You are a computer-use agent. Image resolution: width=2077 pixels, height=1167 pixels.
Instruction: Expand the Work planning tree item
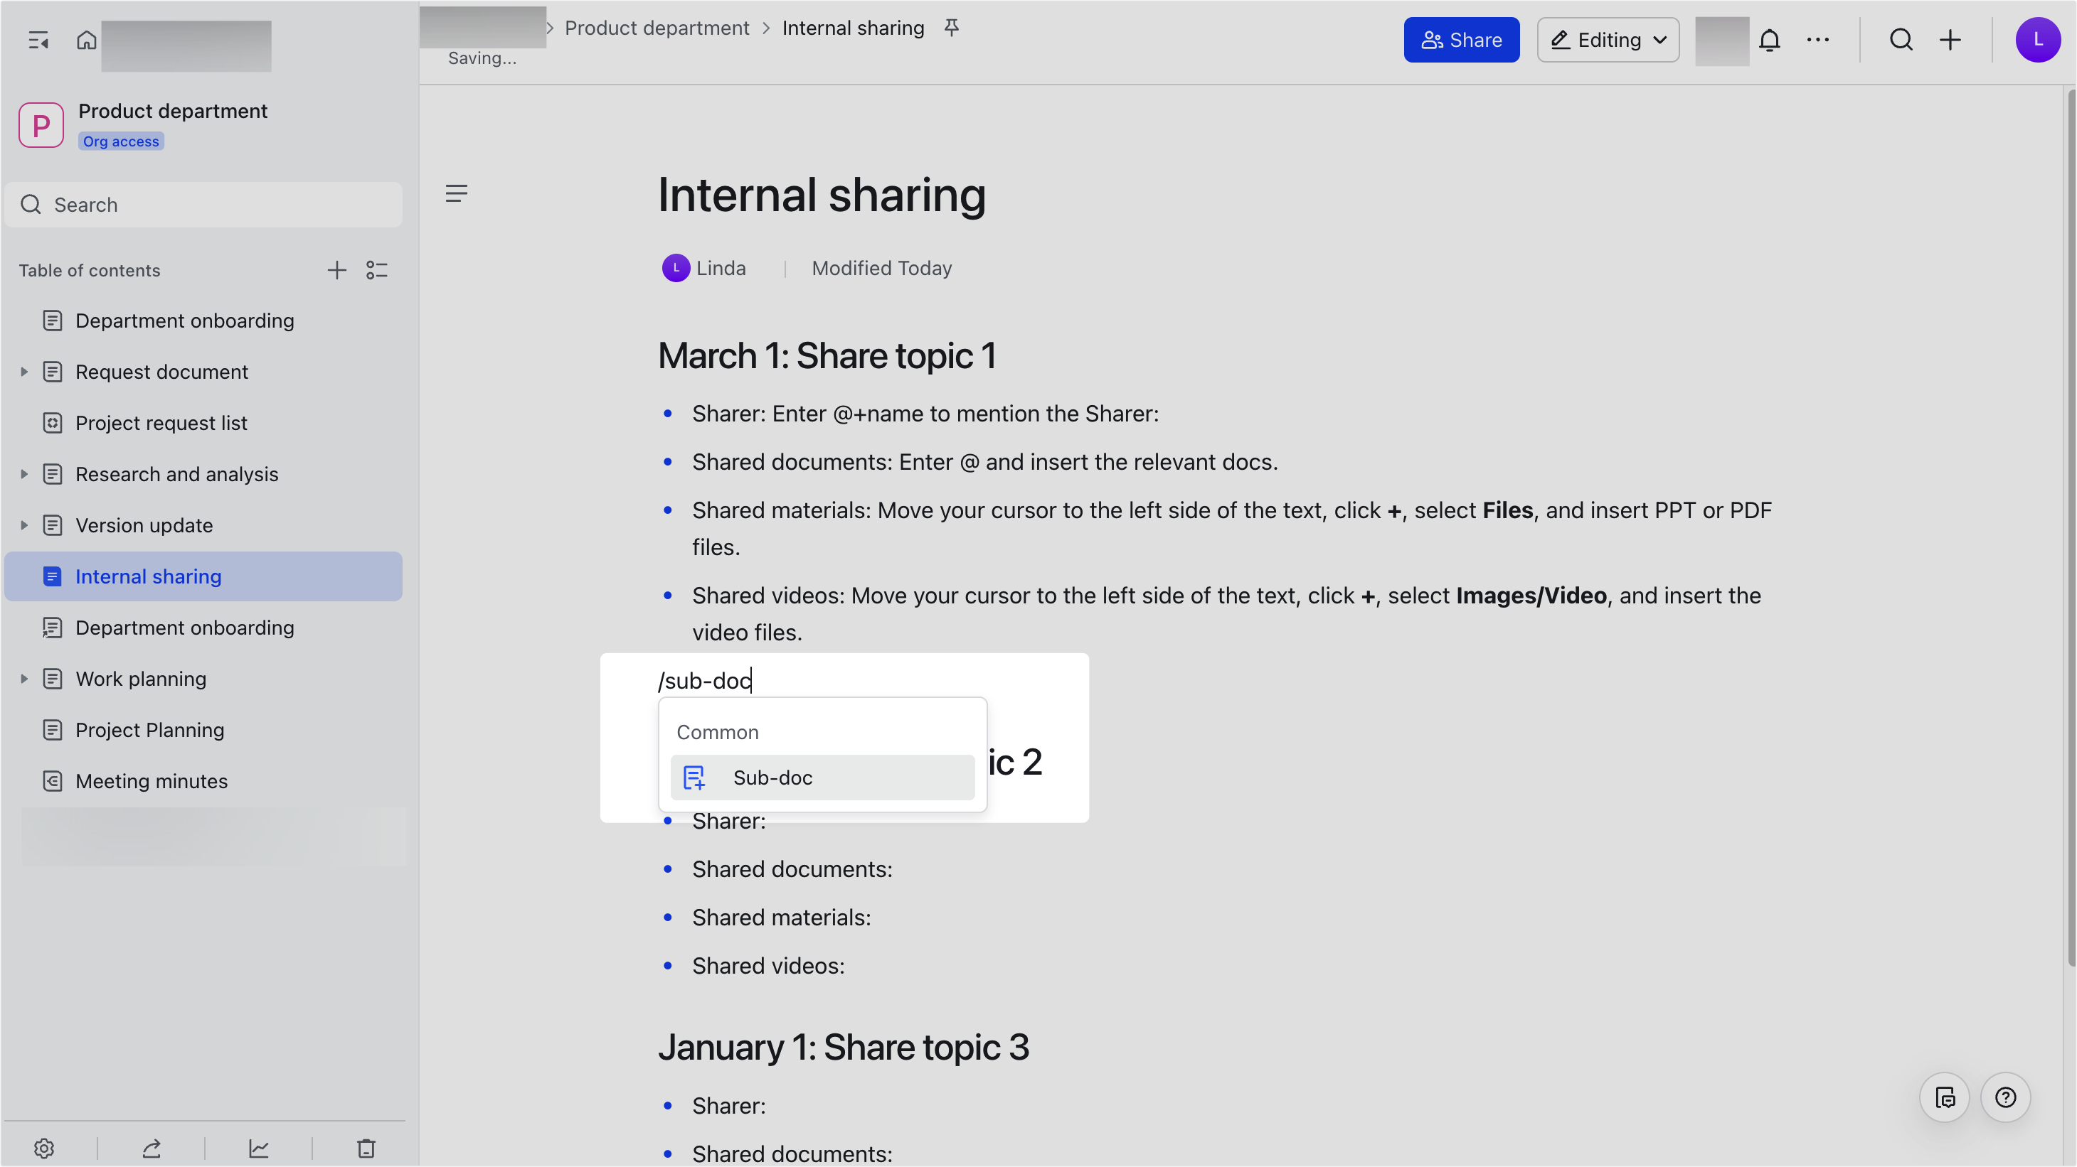point(23,678)
